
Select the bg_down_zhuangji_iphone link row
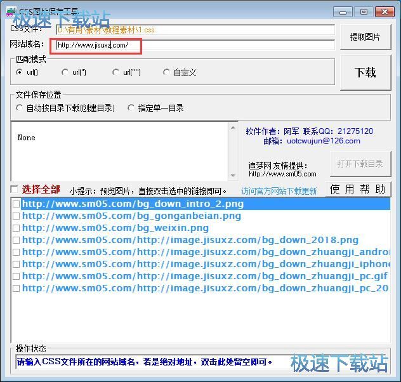pos(206,264)
